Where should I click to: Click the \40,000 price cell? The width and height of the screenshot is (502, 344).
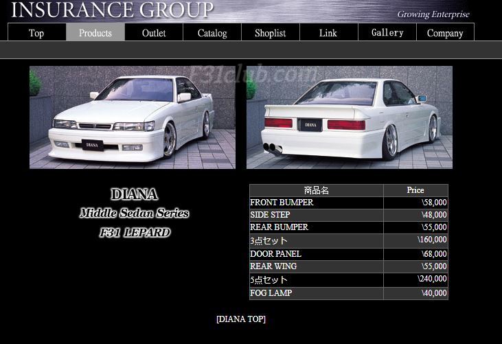pos(415,293)
